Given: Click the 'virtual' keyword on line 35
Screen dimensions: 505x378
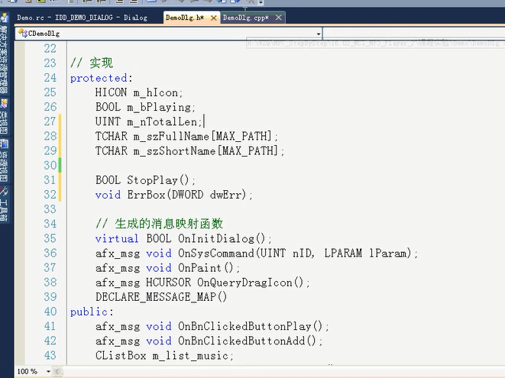Looking at the screenshot, I should coord(117,238).
